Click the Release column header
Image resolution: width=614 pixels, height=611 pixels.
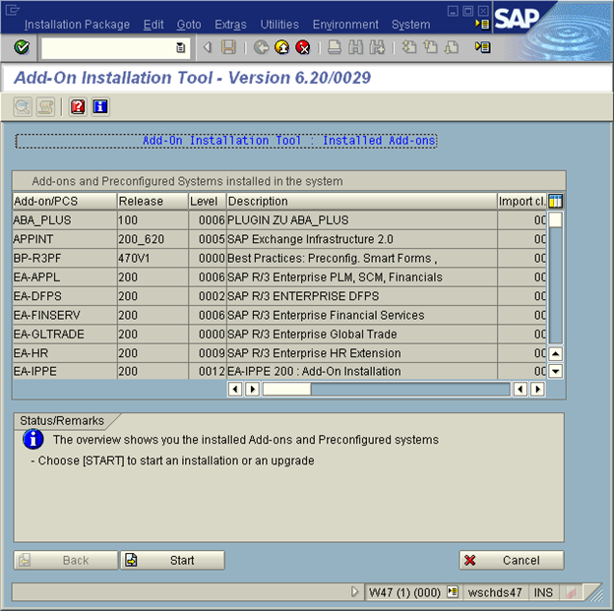click(x=153, y=201)
